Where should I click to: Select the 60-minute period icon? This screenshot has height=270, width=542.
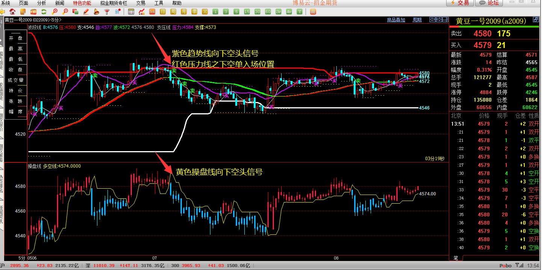point(268,12)
